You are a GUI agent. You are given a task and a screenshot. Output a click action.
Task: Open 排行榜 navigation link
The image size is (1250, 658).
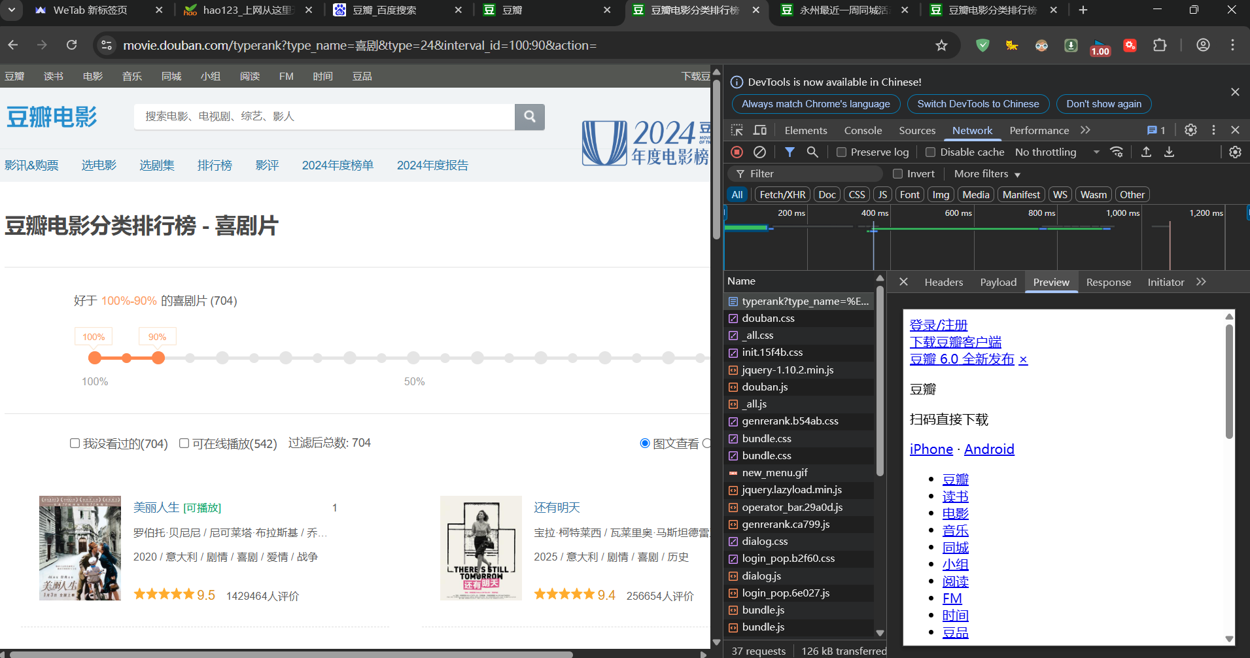[x=215, y=165]
